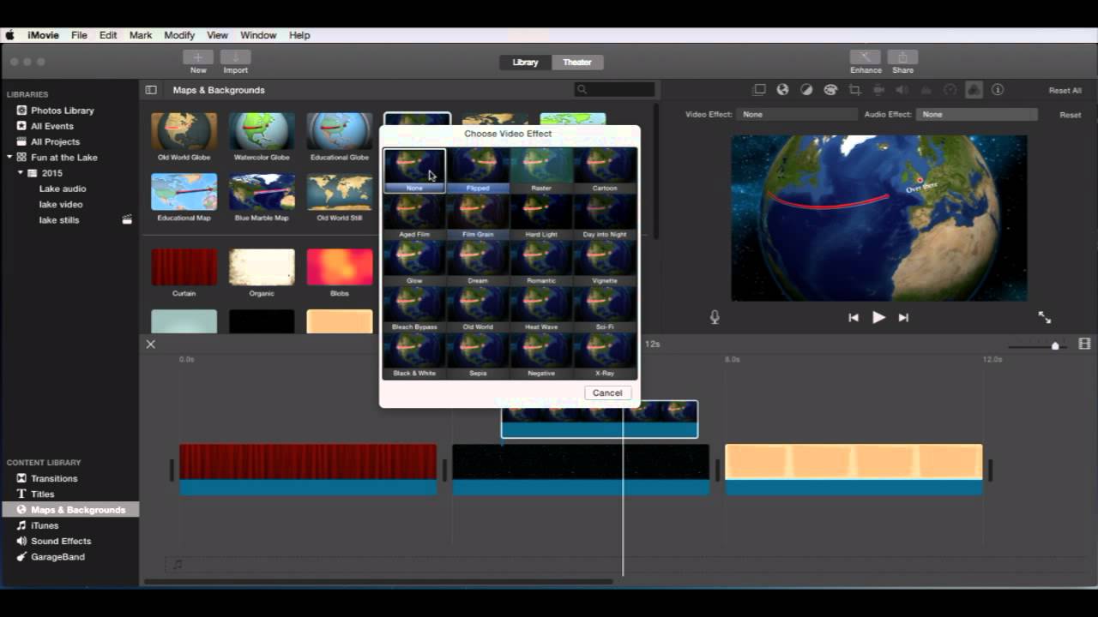Screen dimensions: 1098x617
Task: Toggle the timeline clip appearance button
Action: [1084, 344]
